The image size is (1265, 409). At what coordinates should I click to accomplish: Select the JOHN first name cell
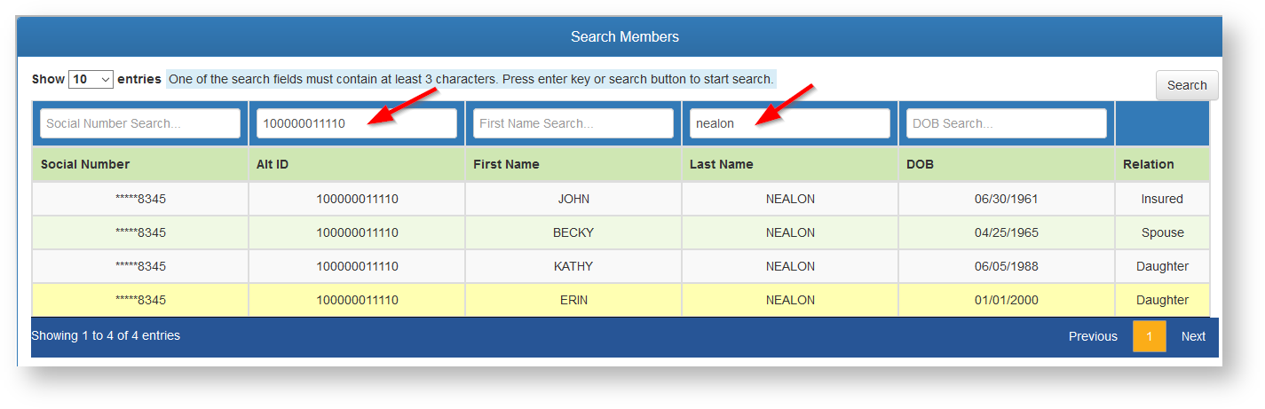(x=573, y=199)
